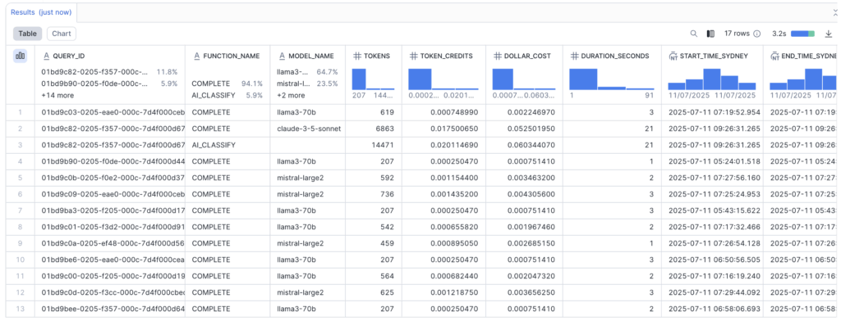
Task: Toggle the column layout panel icon
Action: pyautogui.click(x=710, y=34)
